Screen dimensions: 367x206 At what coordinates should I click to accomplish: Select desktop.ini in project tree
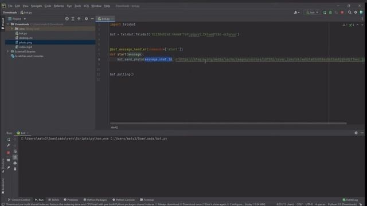point(26,38)
